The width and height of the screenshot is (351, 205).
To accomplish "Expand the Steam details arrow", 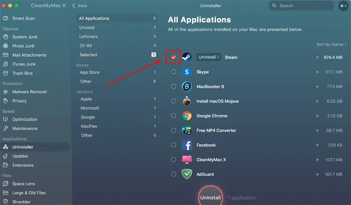I will [318, 57].
